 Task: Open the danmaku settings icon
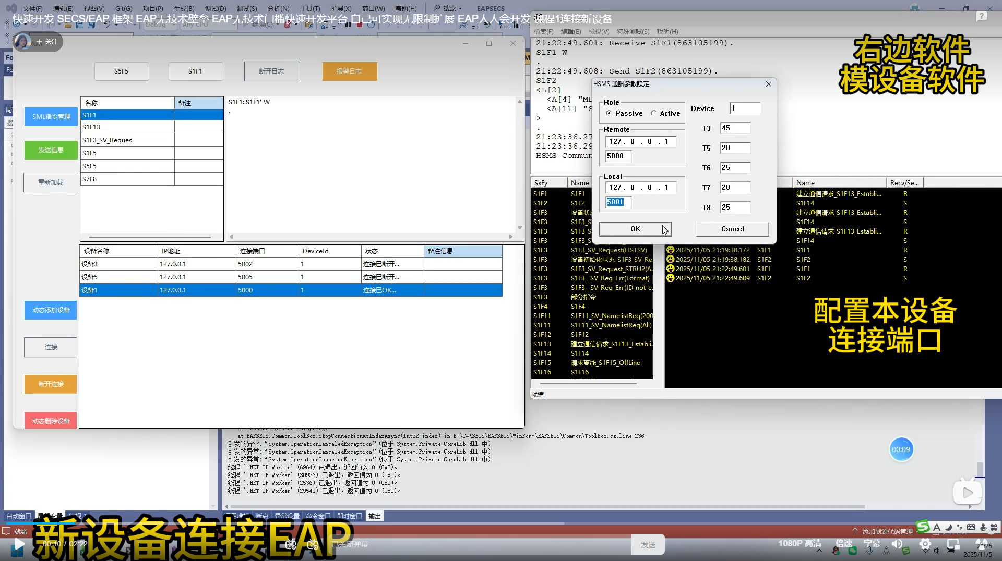pos(313,545)
